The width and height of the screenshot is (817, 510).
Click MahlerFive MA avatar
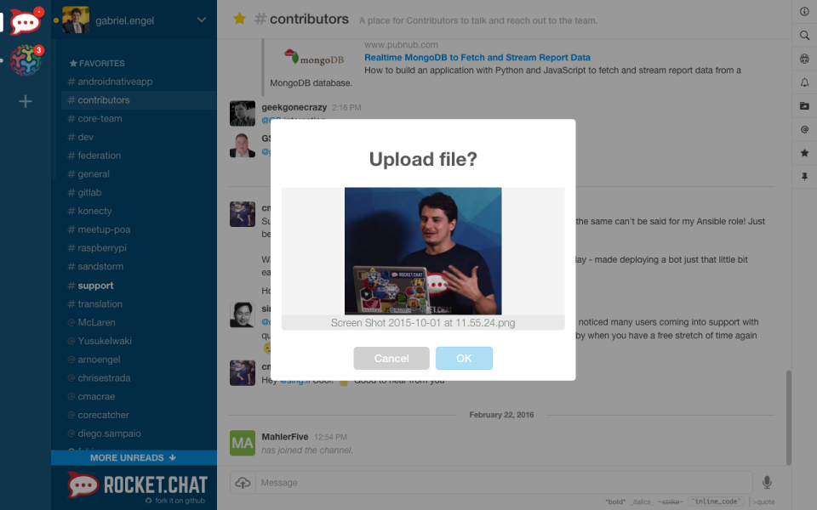click(243, 443)
